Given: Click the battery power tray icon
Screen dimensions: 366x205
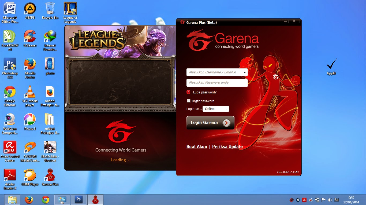Looking at the screenshot, I should [317, 200].
